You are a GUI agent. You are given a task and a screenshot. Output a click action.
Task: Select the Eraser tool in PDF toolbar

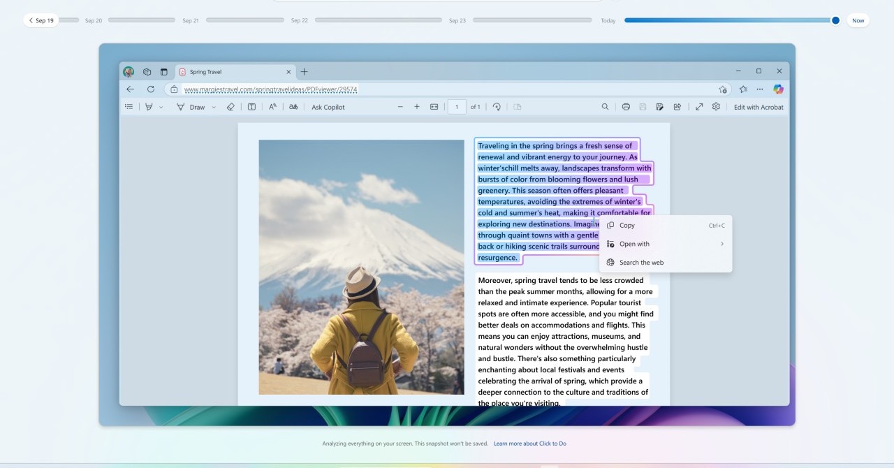[230, 107]
